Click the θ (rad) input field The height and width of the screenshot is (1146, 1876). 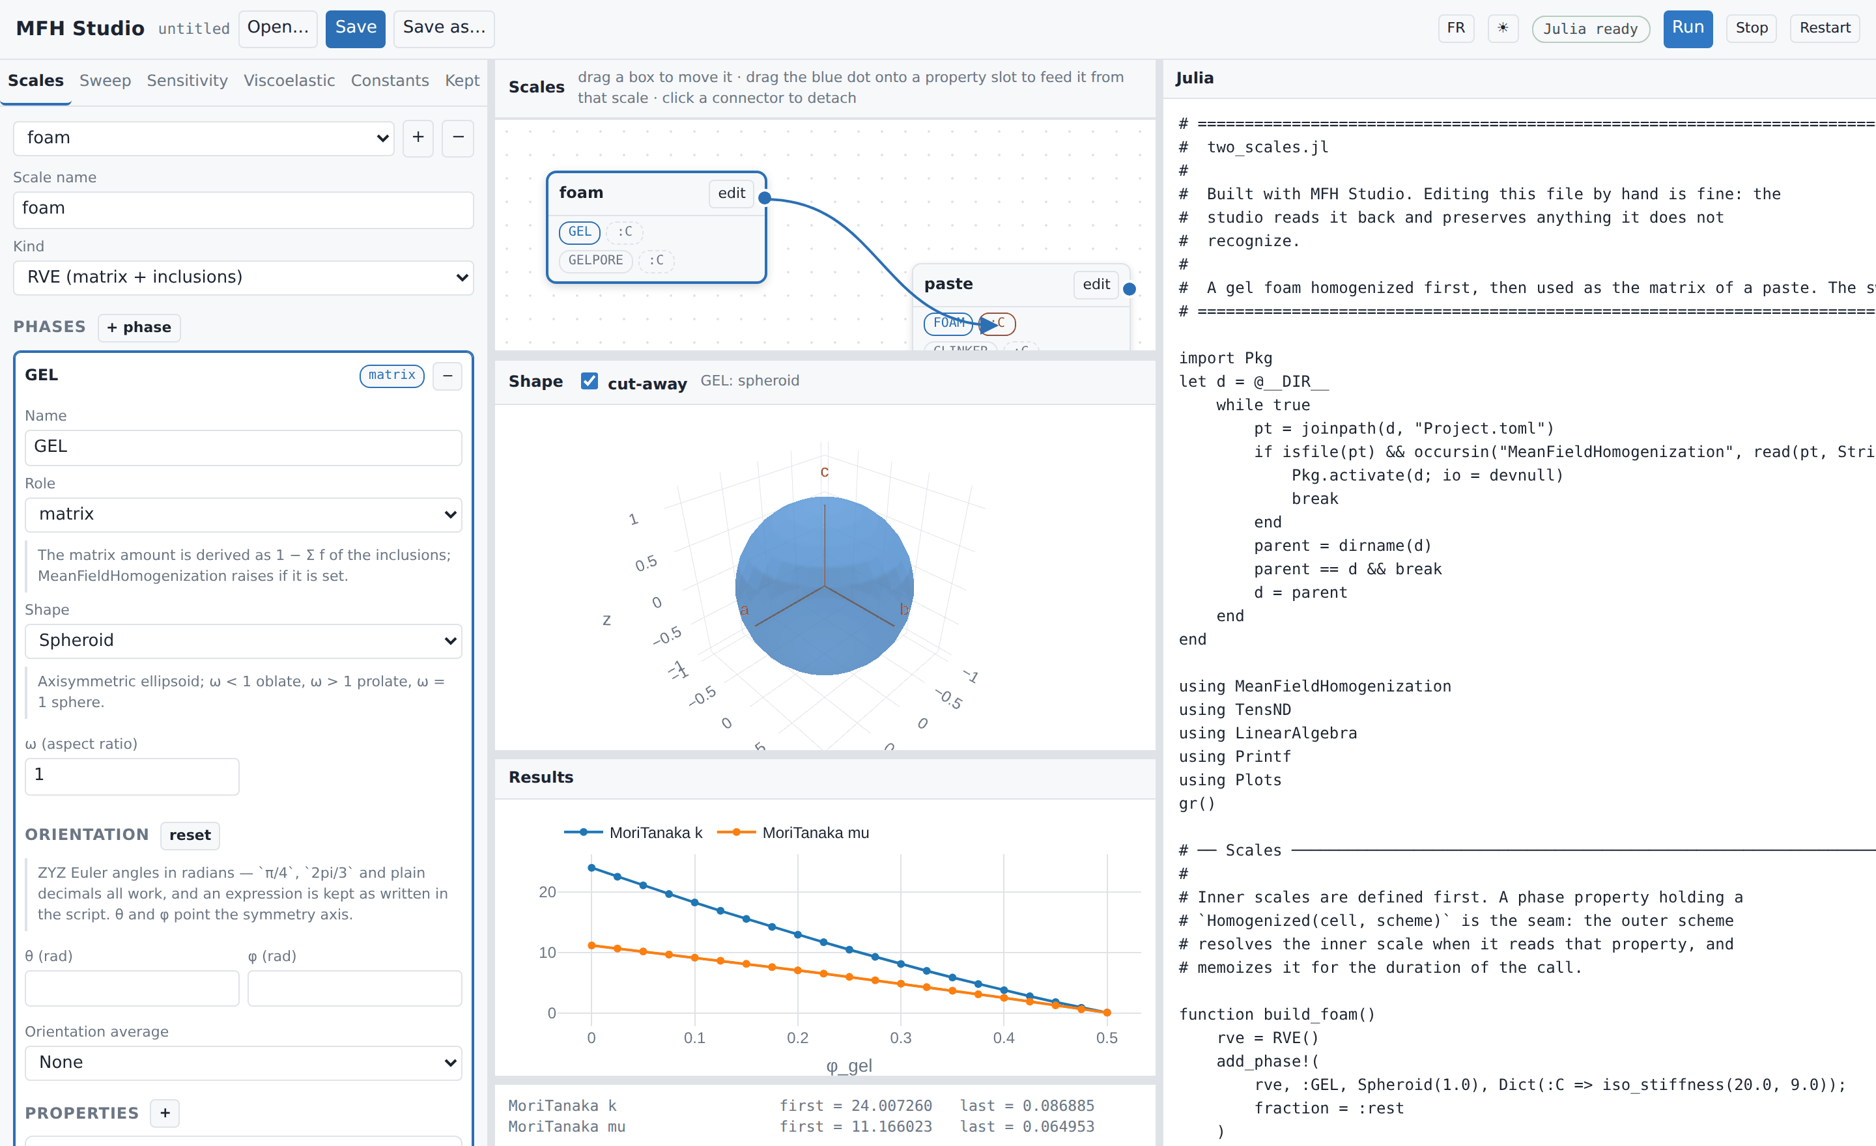[x=132, y=988]
